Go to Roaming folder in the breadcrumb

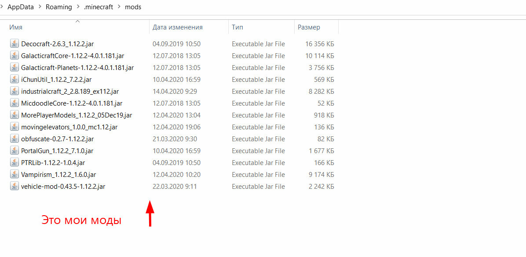coord(58,7)
